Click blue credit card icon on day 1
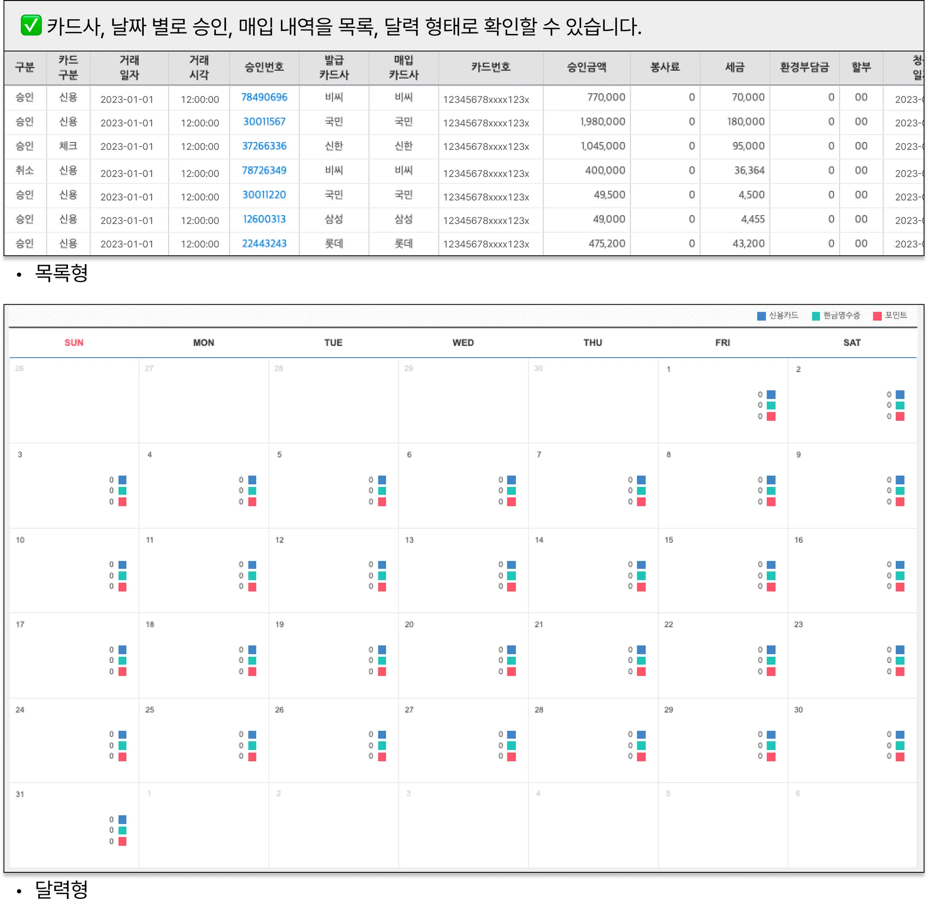Viewport: 928px width, 899px height. (x=771, y=394)
